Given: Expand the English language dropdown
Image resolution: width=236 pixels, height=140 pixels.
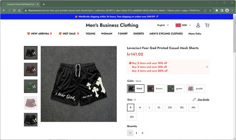Looking at the screenshot, I should coord(163,25).
